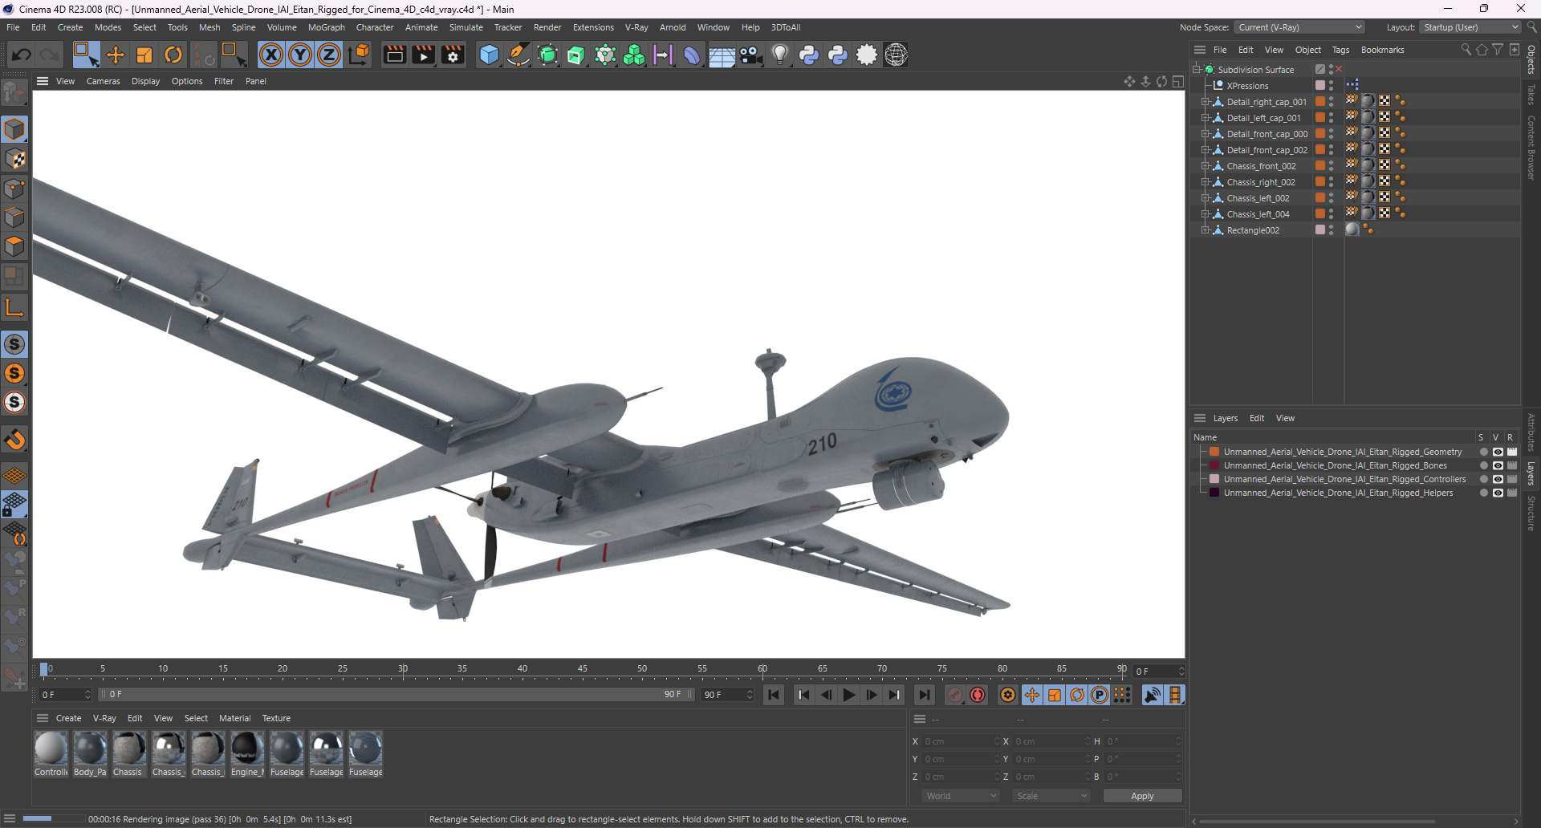Click the Camera object icon

coord(750,55)
